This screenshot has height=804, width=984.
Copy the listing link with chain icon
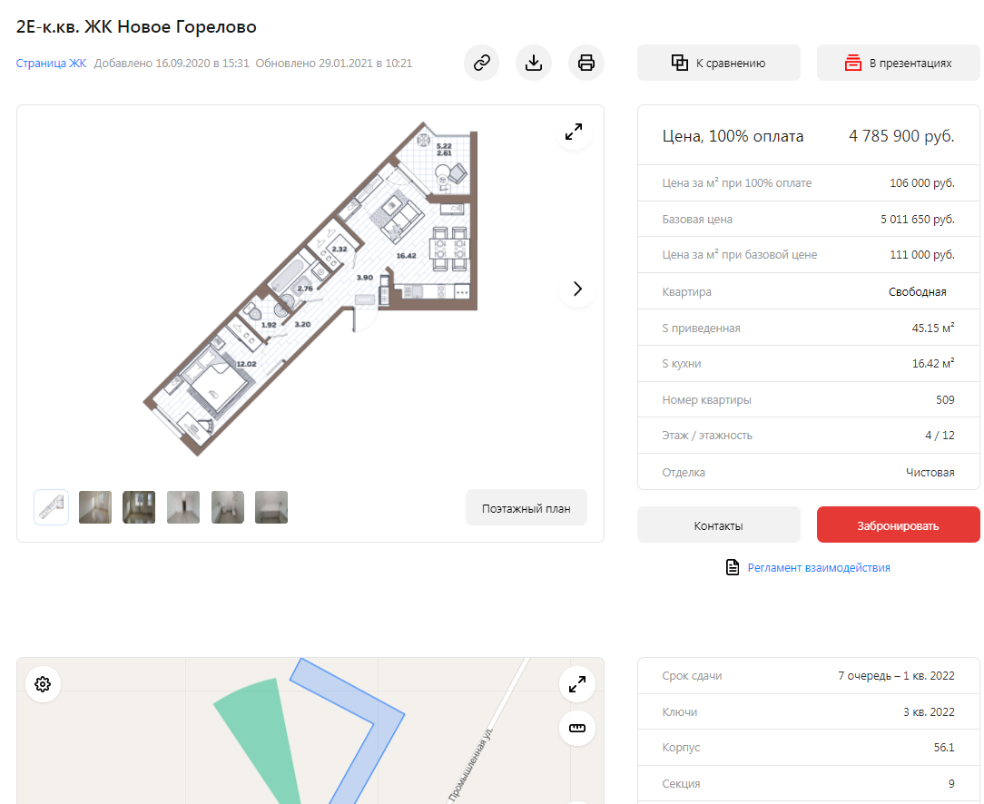[482, 63]
